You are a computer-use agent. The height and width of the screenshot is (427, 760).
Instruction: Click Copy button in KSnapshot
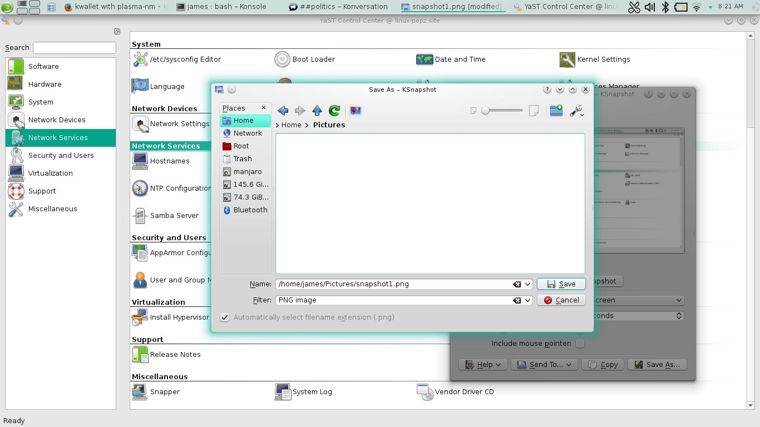pos(603,365)
